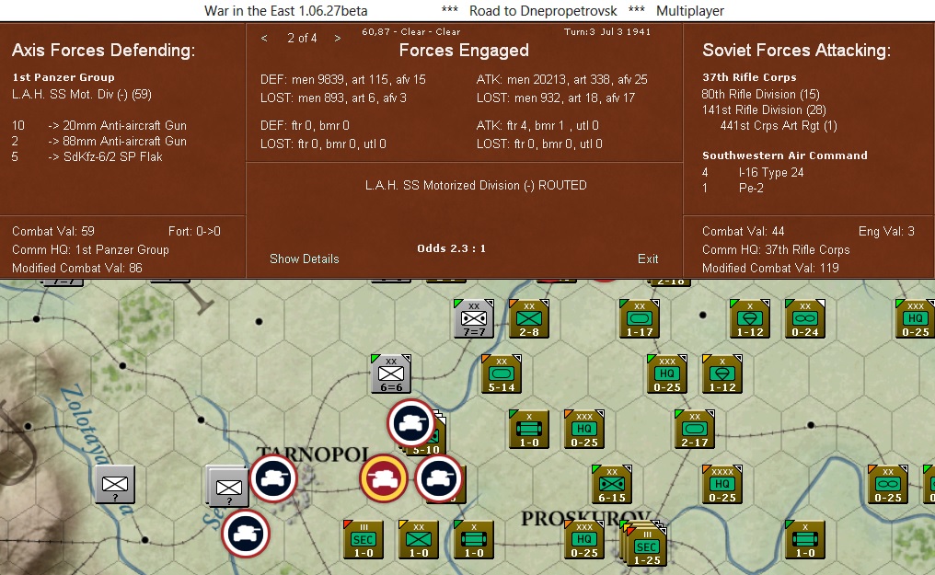Select the unknown gray infantry counter near Zolotaya

[x=115, y=485]
